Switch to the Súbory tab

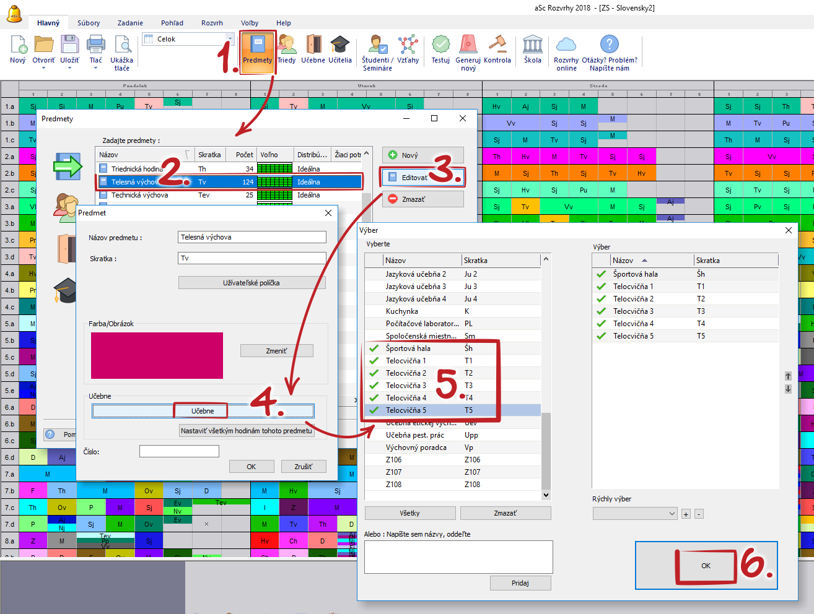[x=89, y=23]
